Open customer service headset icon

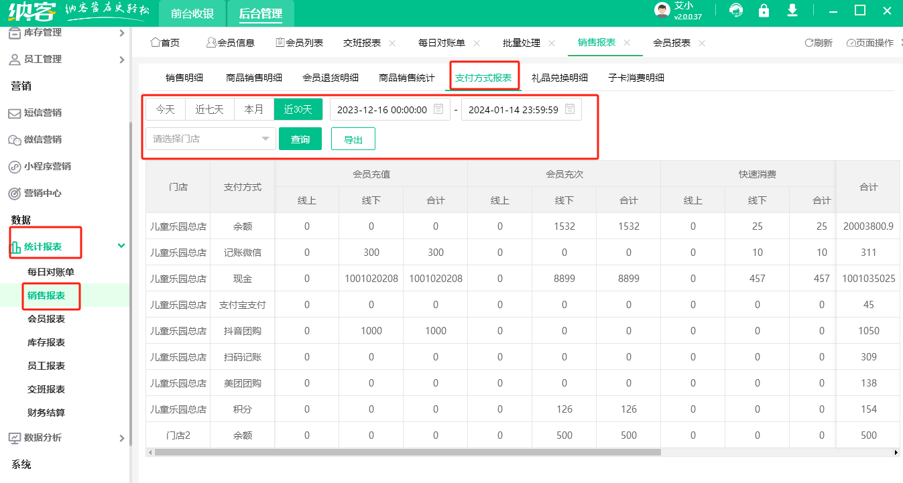pos(736,11)
